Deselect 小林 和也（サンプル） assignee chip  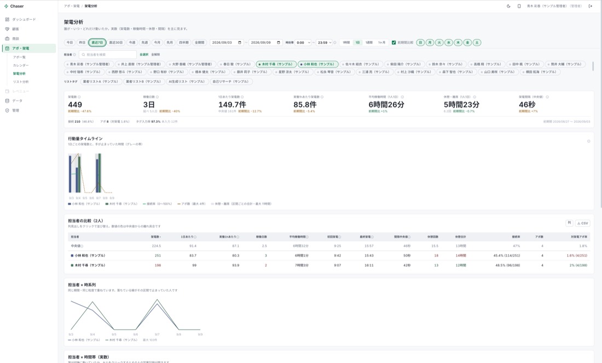point(318,64)
